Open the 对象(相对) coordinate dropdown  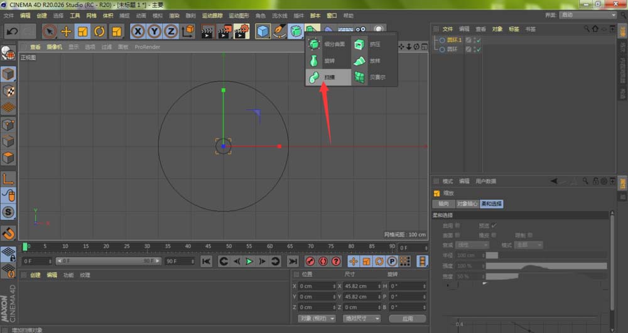pyautogui.click(x=317, y=319)
